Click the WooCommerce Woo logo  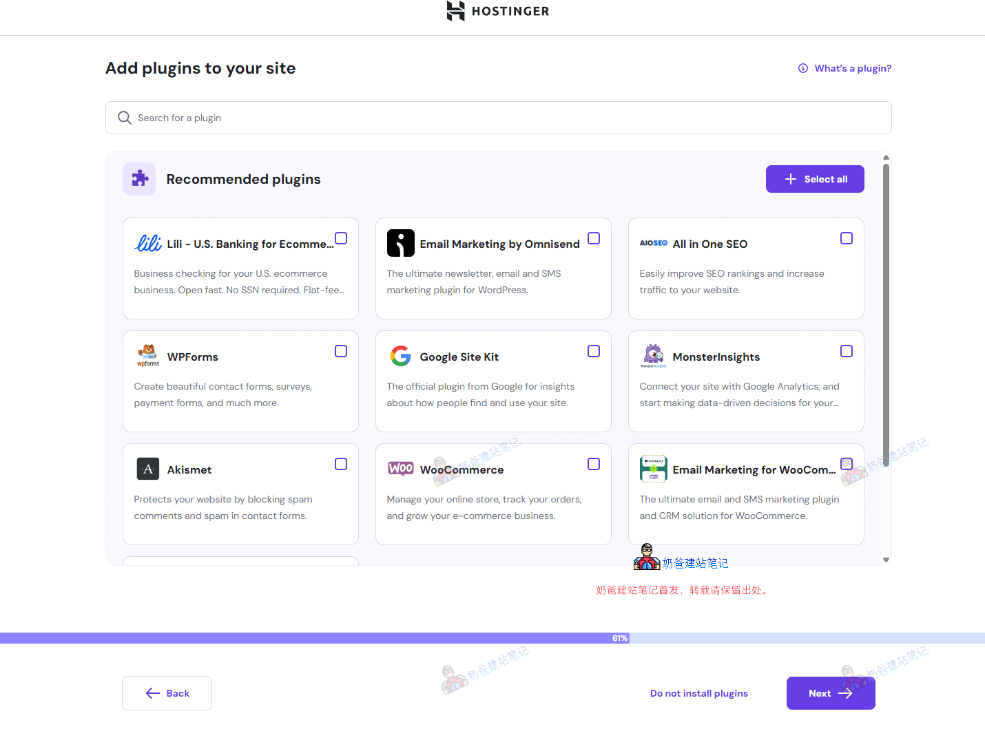click(x=400, y=469)
